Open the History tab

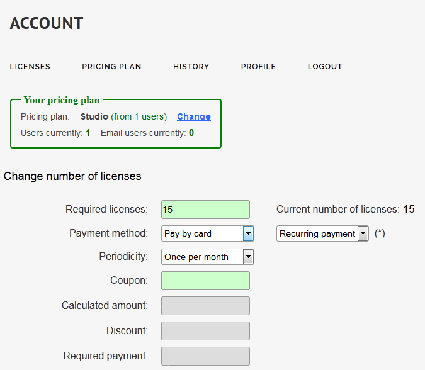(x=191, y=66)
